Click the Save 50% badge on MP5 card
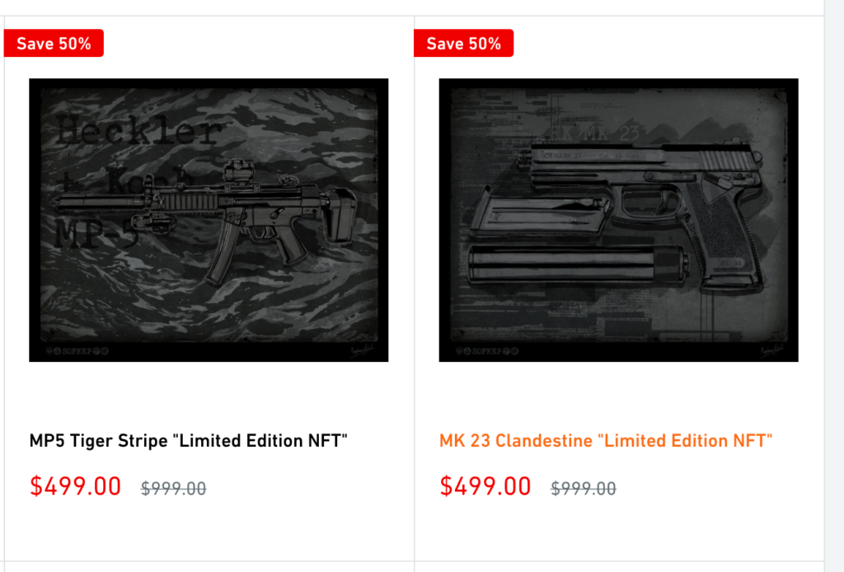 [54, 44]
